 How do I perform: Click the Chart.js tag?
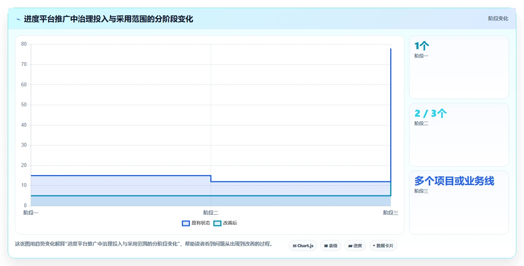[x=303, y=246]
